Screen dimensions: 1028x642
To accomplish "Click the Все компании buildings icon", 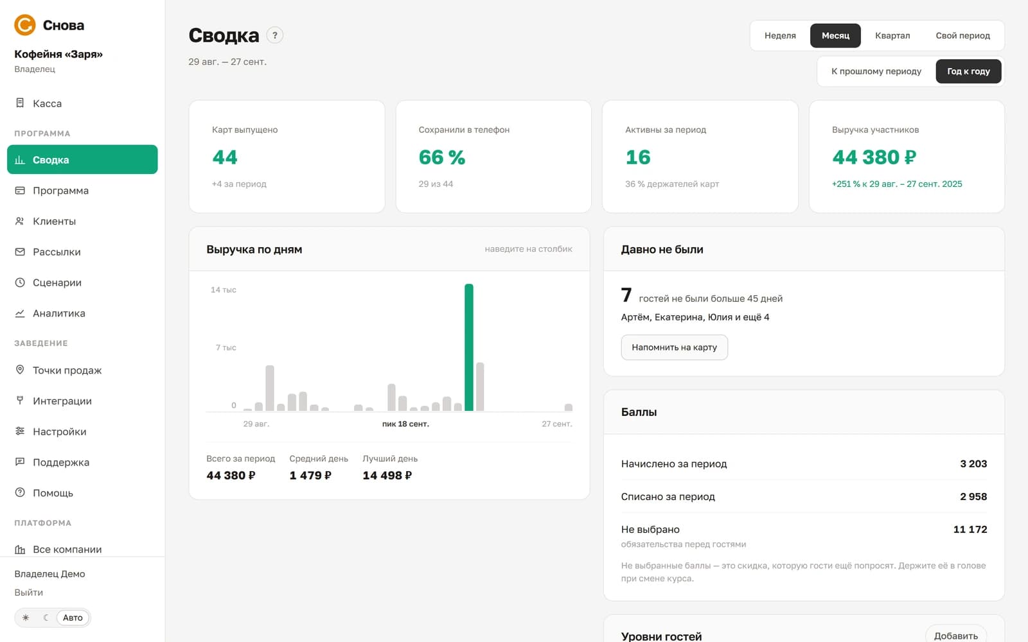I will pyautogui.click(x=20, y=550).
